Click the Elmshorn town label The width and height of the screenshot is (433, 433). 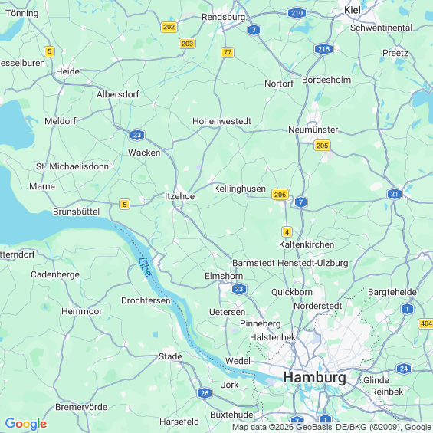click(x=224, y=276)
